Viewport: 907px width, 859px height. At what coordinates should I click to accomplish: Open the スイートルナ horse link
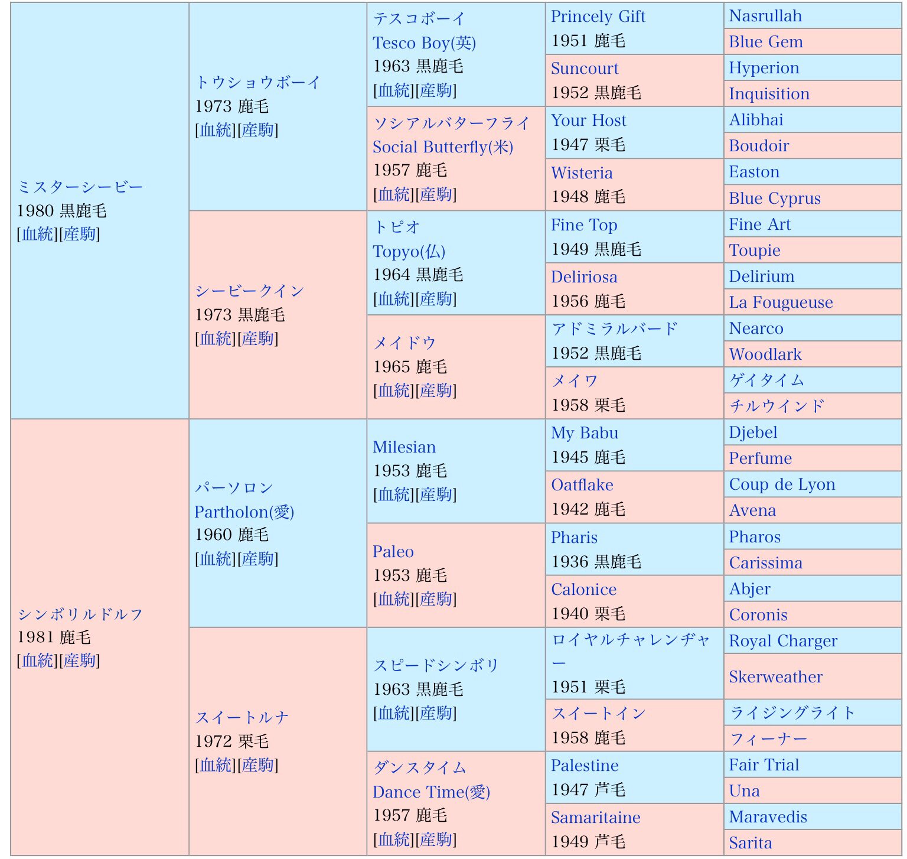[x=242, y=718]
